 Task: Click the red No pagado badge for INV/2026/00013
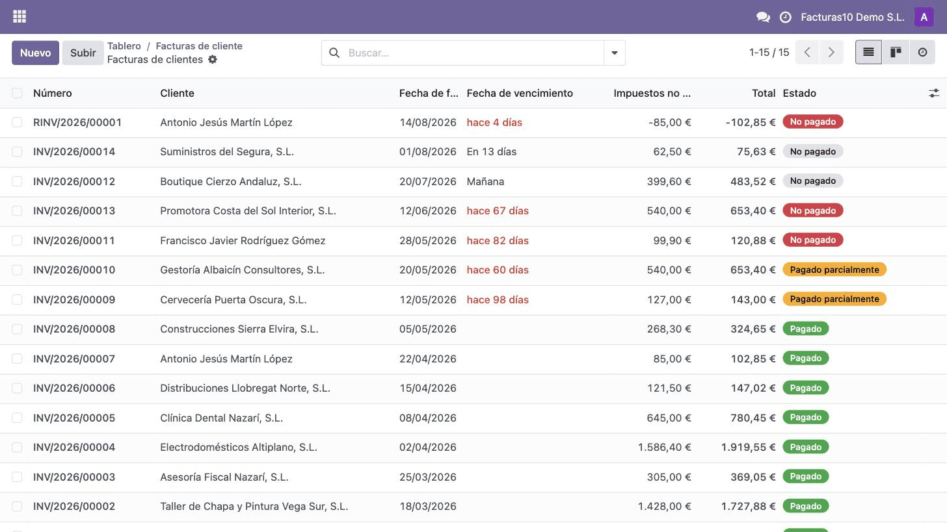tap(813, 210)
